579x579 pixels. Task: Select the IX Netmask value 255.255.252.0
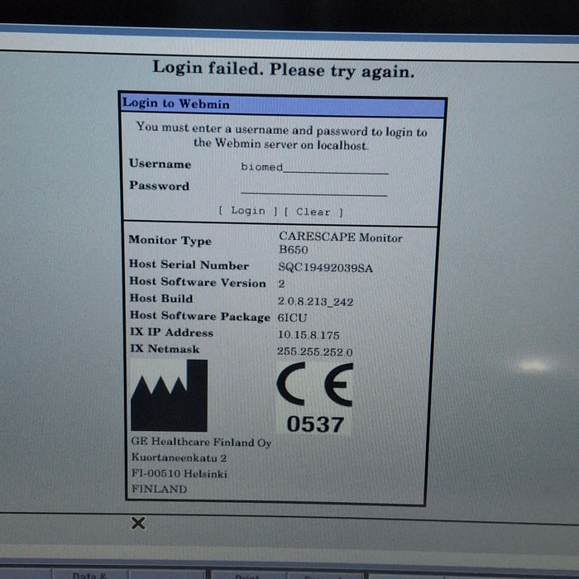click(315, 352)
